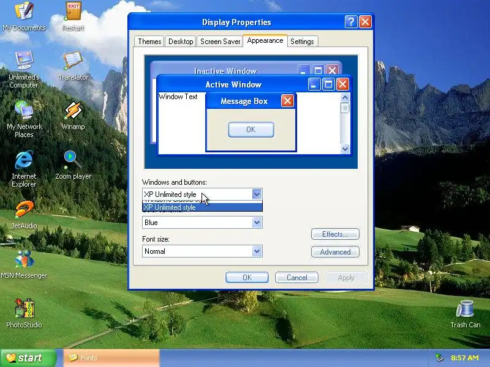The height and width of the screenshot is (367, 490).
Task: Click the Window Text preview label
Action: pyautogui.click(x=178, y=97)
